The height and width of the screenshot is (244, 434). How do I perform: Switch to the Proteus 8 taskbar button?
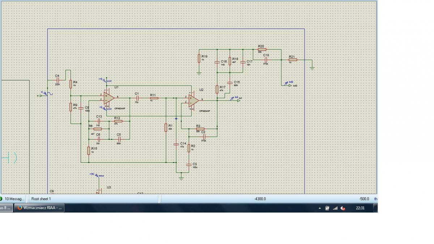[6, 208]
